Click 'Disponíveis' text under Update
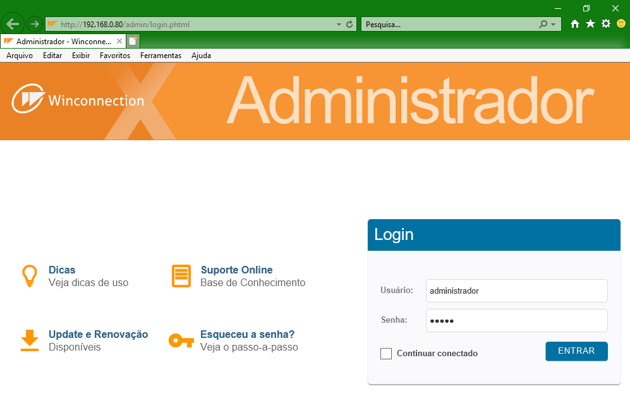Screen dimensions: 630x396 (x=75, y=347)
